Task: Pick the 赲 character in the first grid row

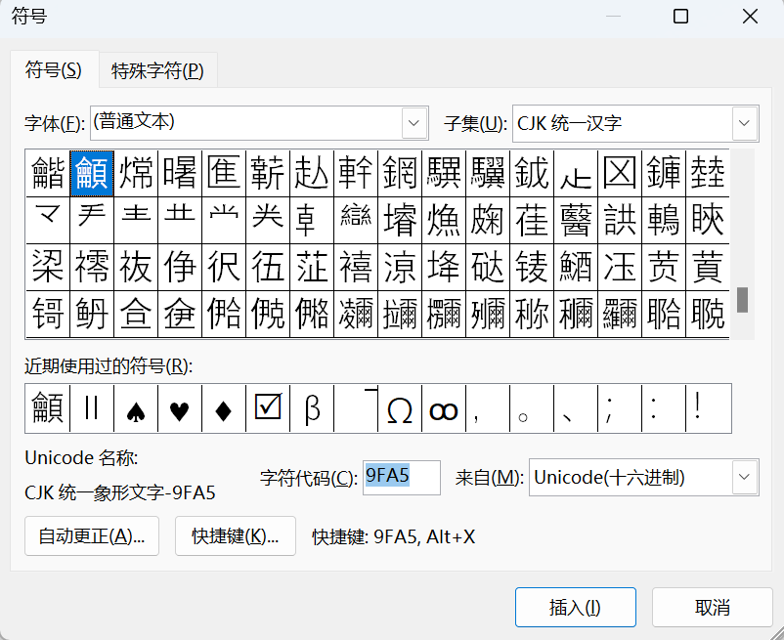Action: pos(312,173)
